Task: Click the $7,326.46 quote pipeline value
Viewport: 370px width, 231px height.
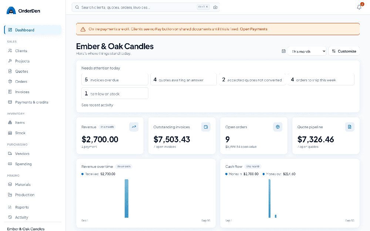Action: pos(316,139)
